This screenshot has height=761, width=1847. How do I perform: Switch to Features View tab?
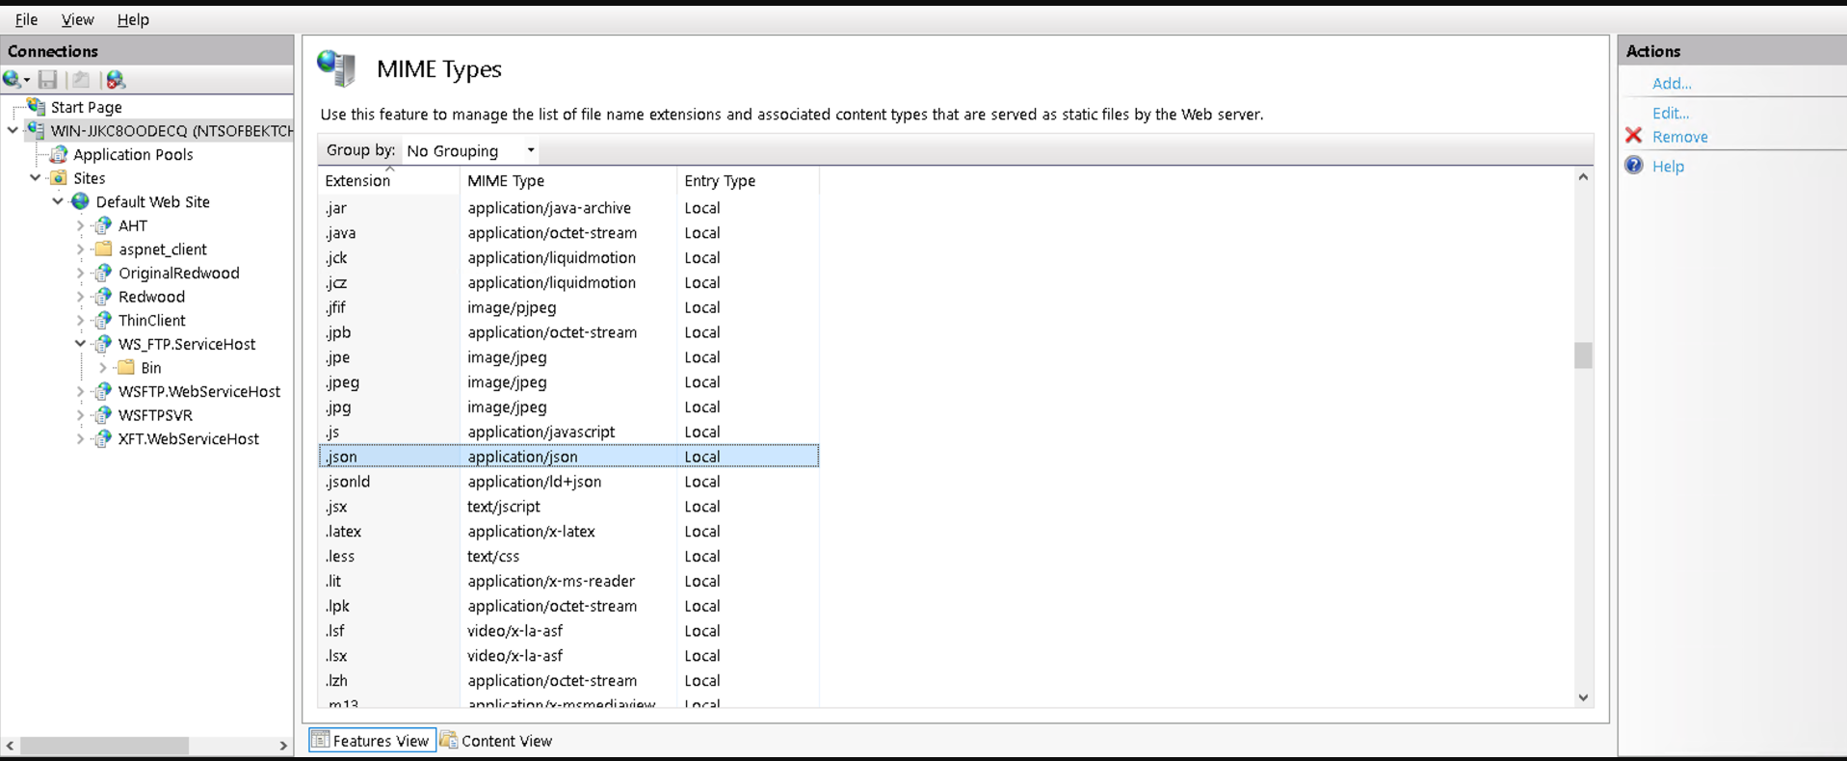pos(372,740)
